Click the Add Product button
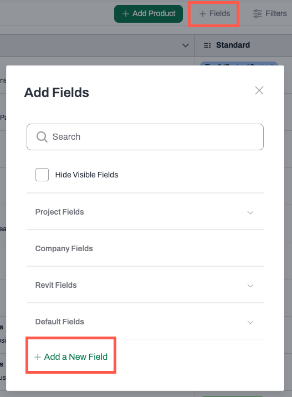The height and width of the screenshot is (397, 292). point(148,14)
